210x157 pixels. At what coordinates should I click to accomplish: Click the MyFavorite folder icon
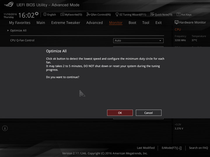(62, 15)
